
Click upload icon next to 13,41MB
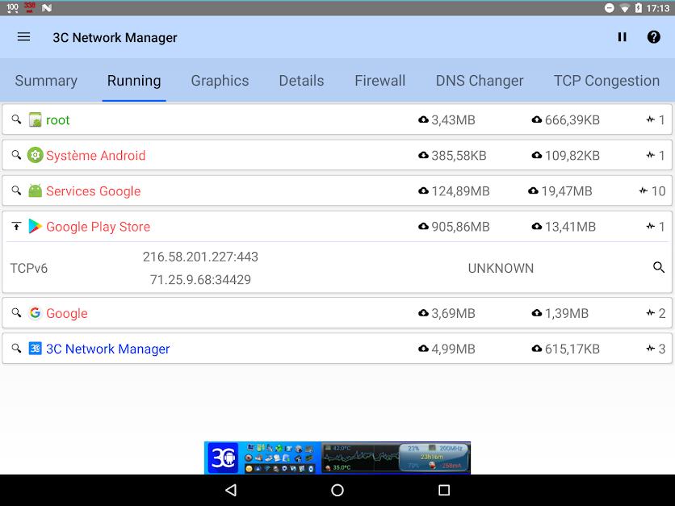[x=536, y=226]
